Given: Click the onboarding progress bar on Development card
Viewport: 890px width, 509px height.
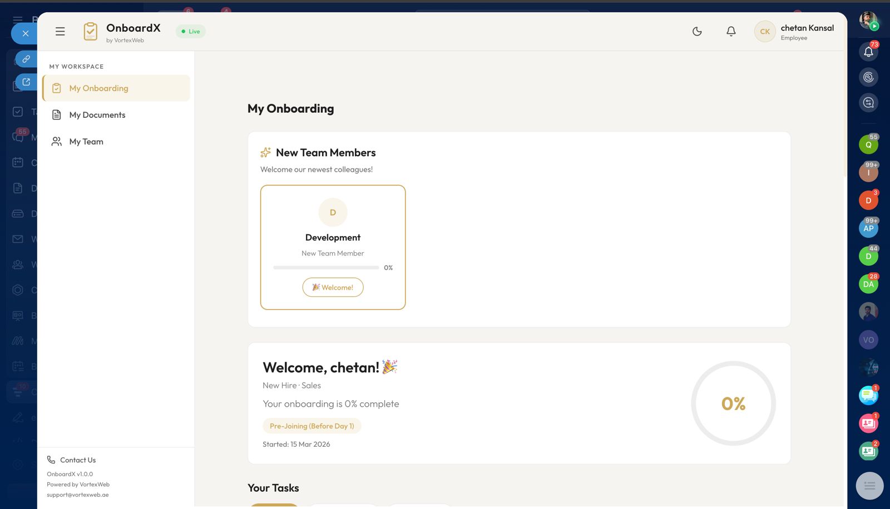Looking at the screenshot, I should 326,268.
